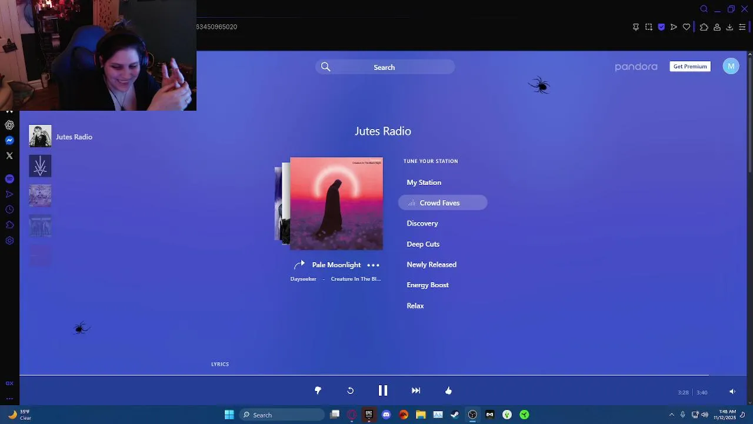Open the Creature In The Black Night album link
Viewport: 753px width, 424px height.
click(x=356, y=279)
